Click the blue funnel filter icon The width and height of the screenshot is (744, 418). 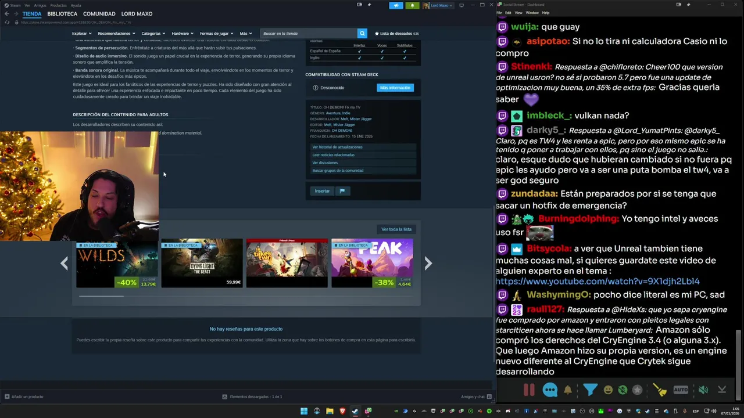coord(590,390)
